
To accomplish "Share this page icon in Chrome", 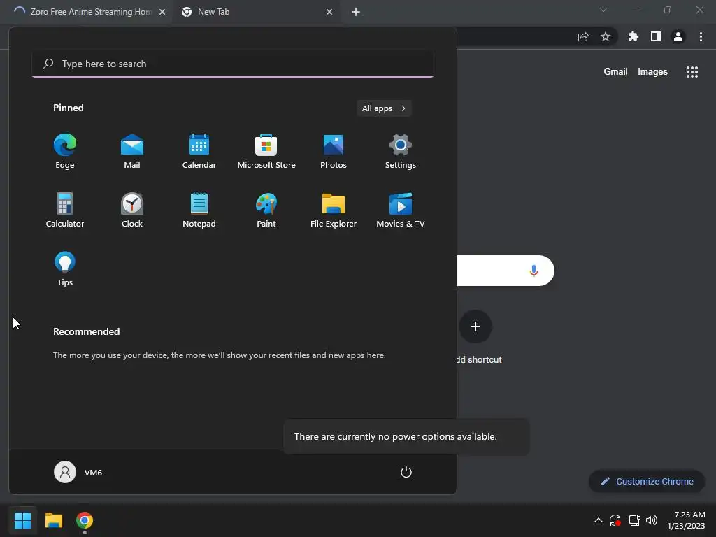I will point(583,36).
